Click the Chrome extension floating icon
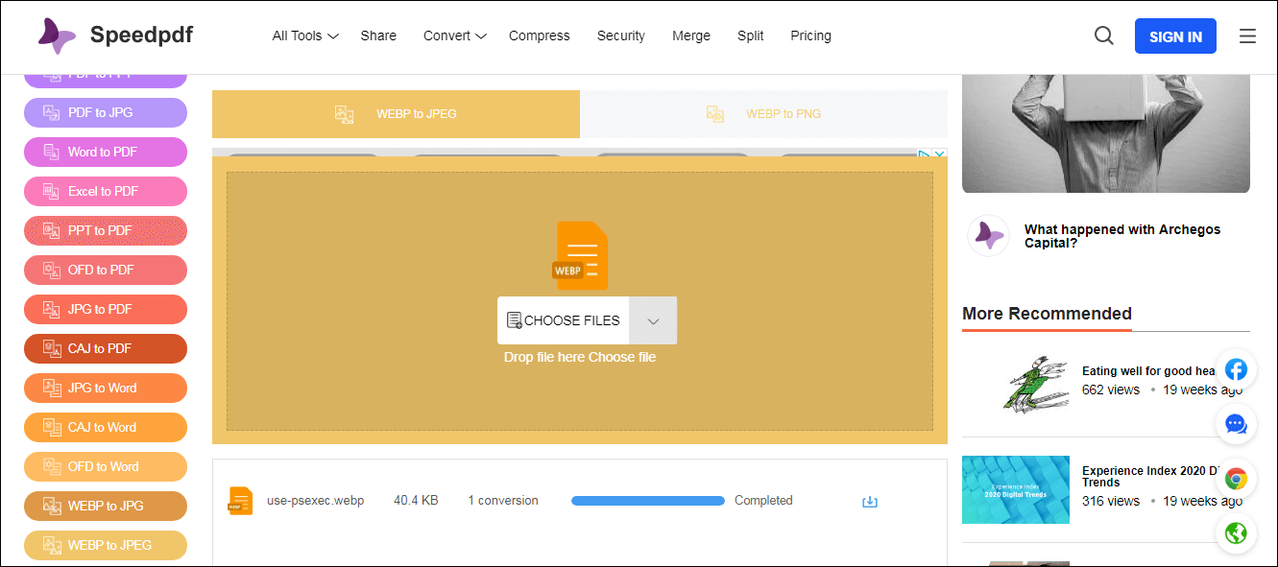Screen dimensions: 1278x567 click(x=1236, y=479)
